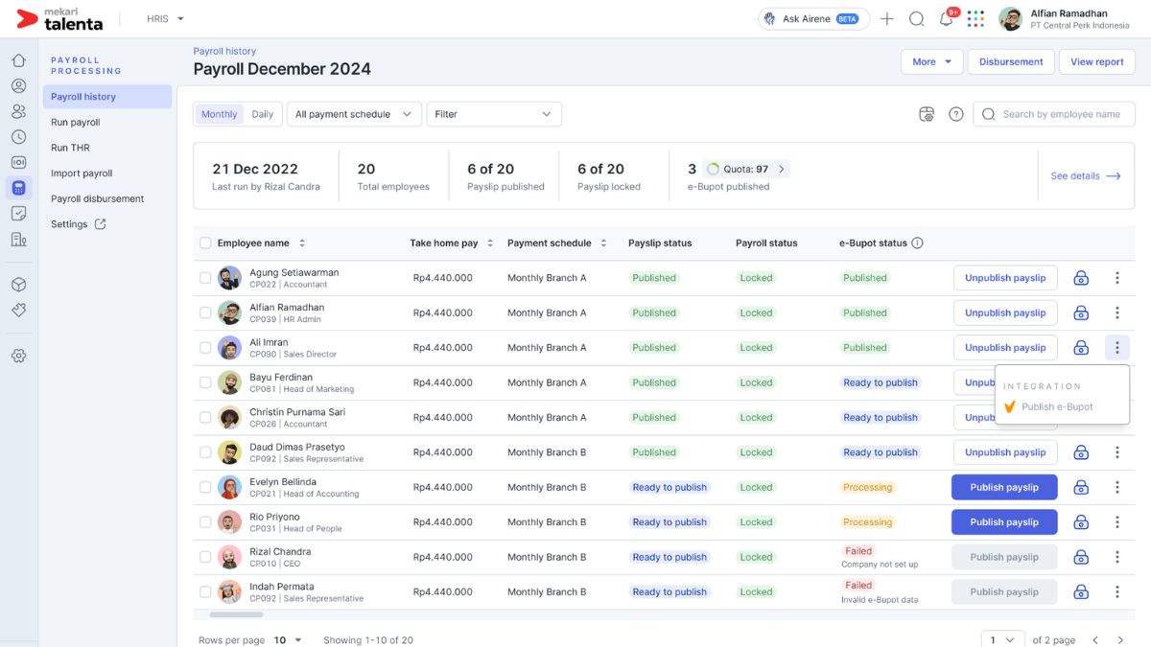The height and width of the screenshot is (647, 1151).
Task: Click the notifications bell icon
Action: coord(946,19)
